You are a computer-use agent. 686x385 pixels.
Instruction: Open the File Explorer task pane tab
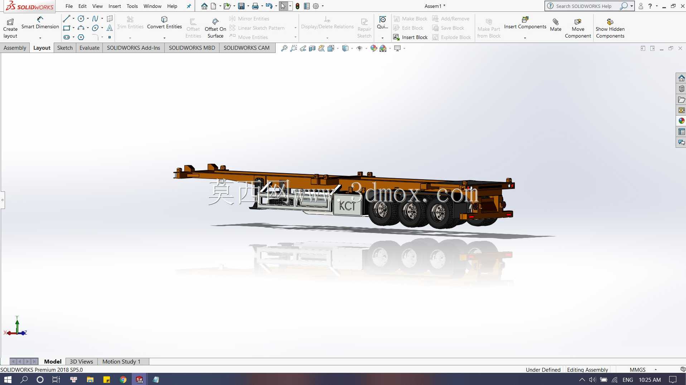pyautogui.click(x=681, y=99)
